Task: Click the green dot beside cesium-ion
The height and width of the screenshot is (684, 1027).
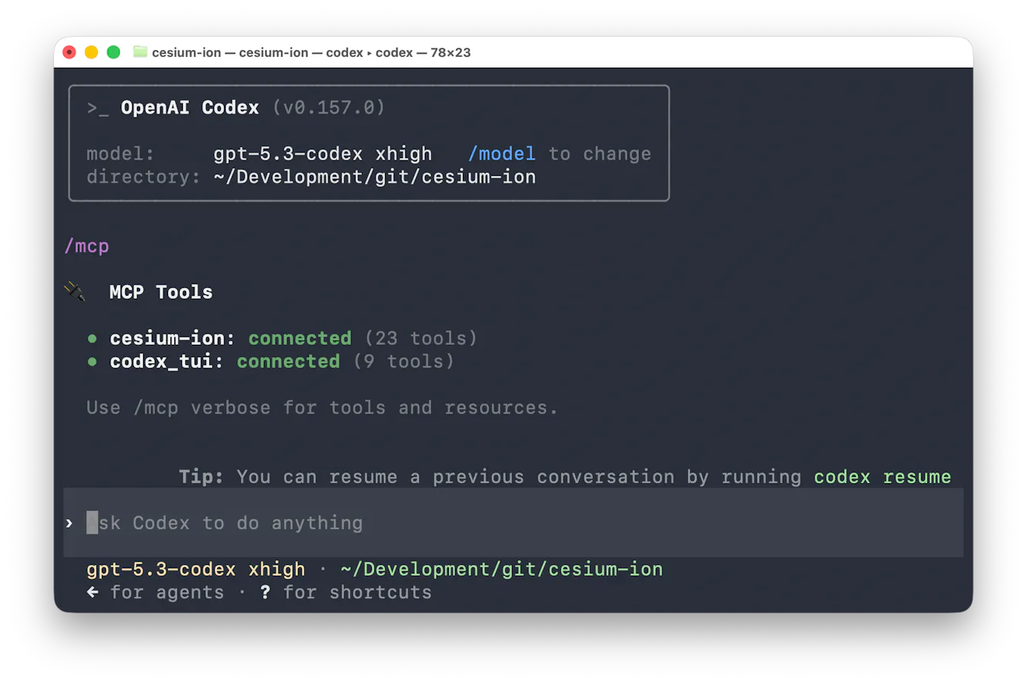Action: [93, 338]
